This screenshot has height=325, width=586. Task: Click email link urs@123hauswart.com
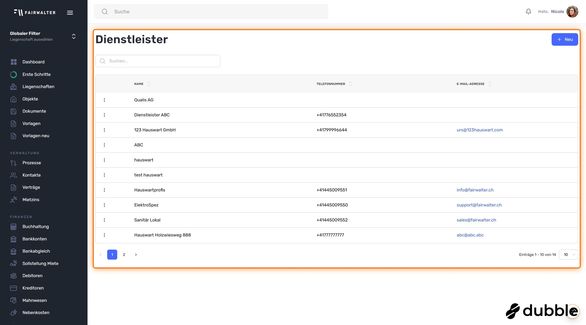tap(480, 130)
